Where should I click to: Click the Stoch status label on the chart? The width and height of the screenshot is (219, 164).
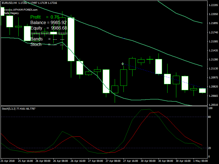coord(36,45)
